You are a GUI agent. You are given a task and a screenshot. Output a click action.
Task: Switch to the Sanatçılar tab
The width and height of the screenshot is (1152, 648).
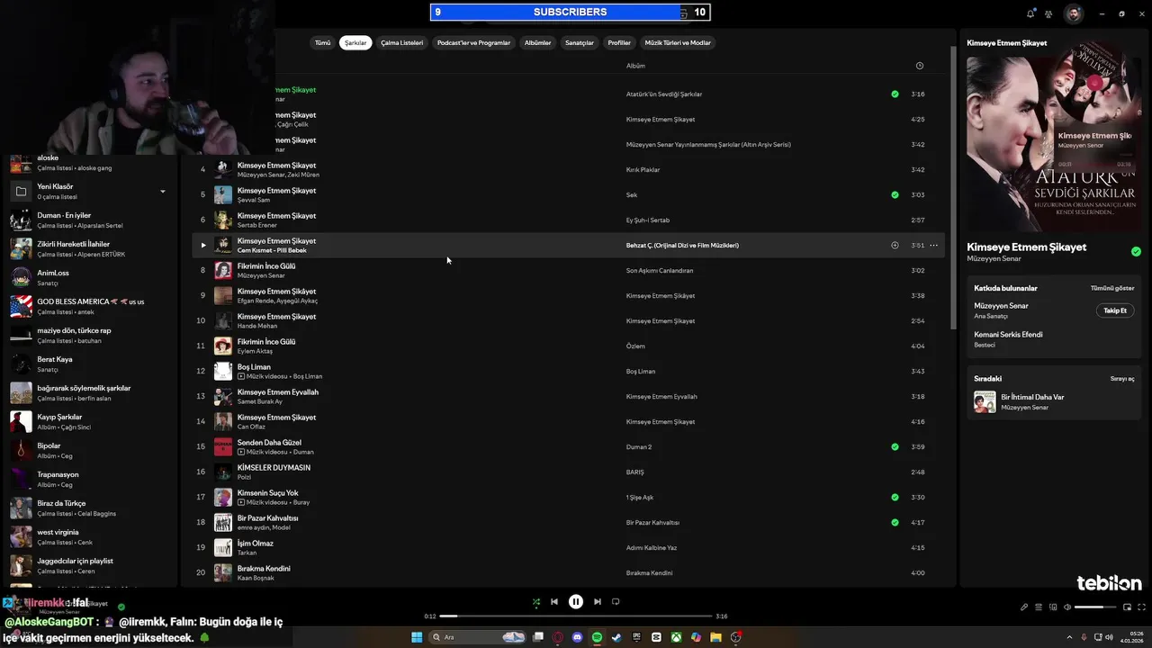580,42
